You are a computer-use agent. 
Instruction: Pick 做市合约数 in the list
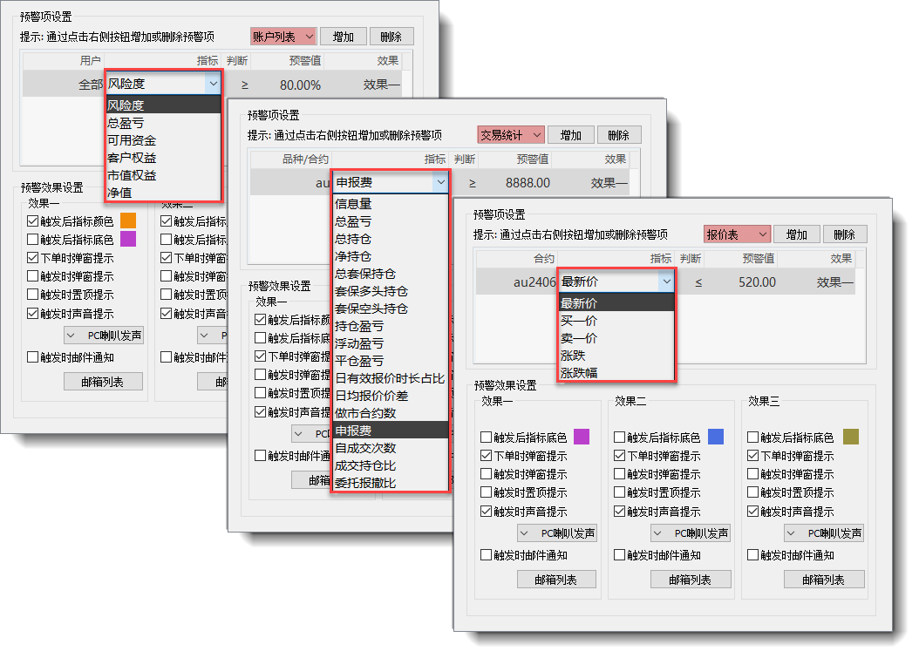391,413
